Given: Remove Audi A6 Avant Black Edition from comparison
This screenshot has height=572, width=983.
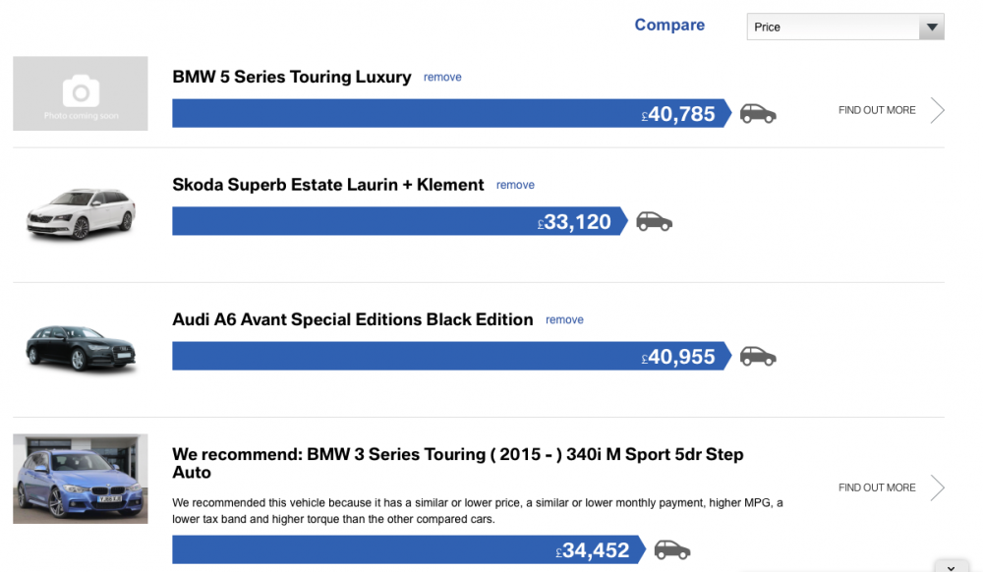Looking at the screenshot, I should 564,319.
